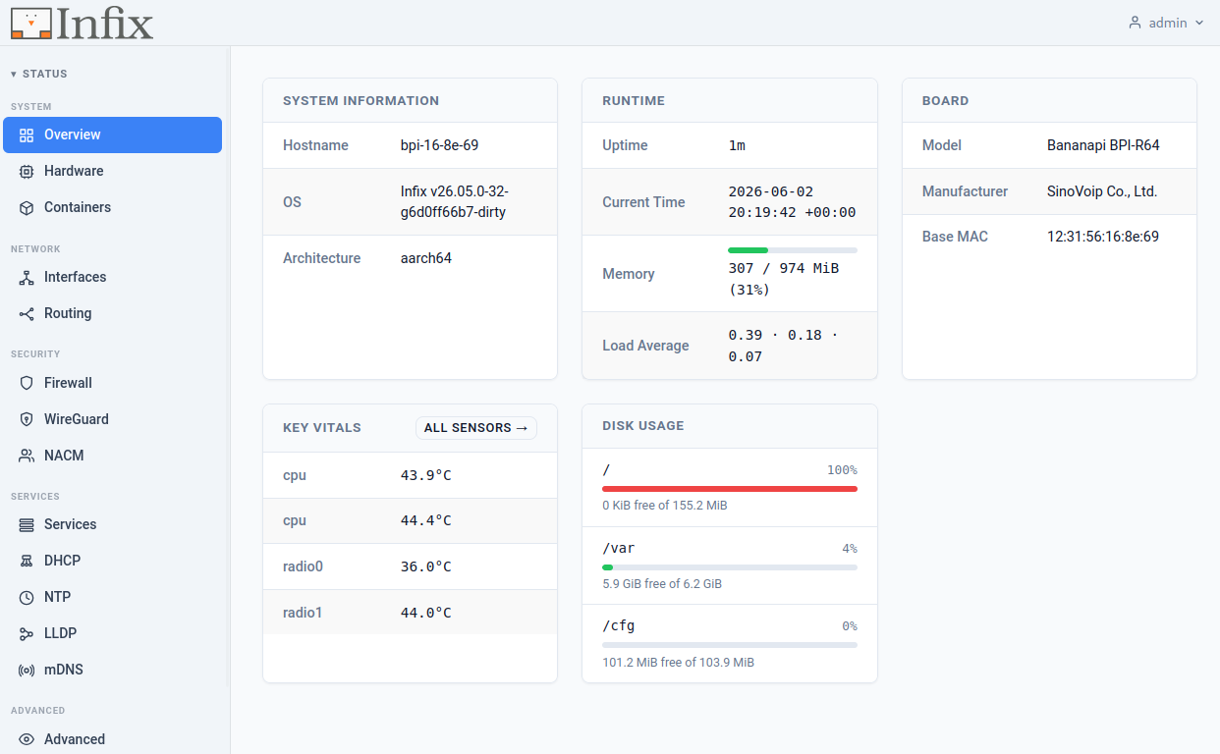Click the mDNS broadcast icon
This screenshot has height=754, width=1220.
point(27,670)
